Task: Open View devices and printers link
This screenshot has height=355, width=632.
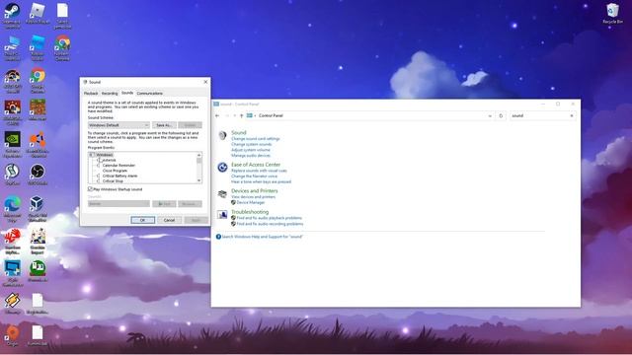Action: (x=253, y=197)
